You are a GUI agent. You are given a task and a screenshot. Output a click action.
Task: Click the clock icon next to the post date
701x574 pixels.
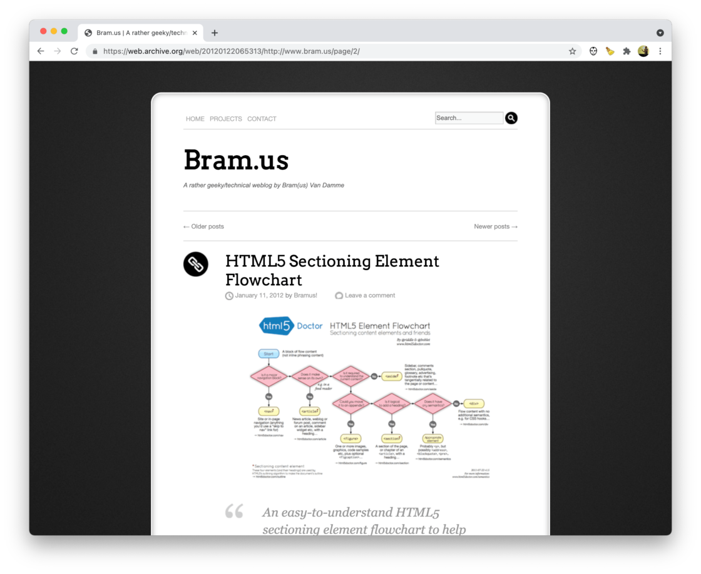click(x=229, y=295)
